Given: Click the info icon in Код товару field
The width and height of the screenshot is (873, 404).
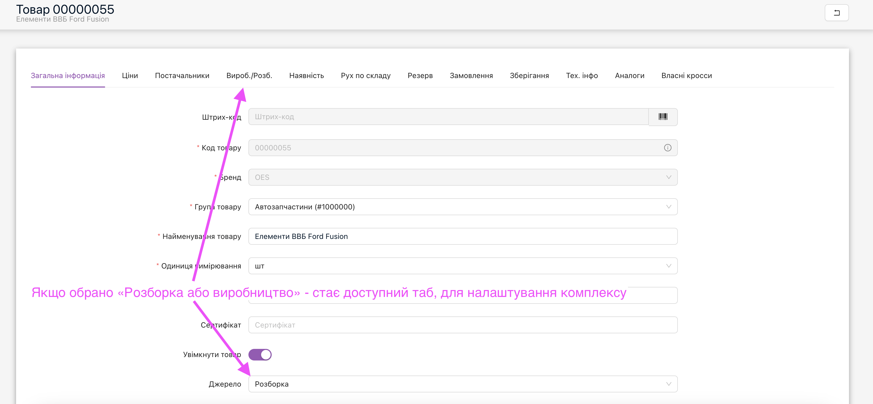Looking at the screenshot, I should click(667, 148).
